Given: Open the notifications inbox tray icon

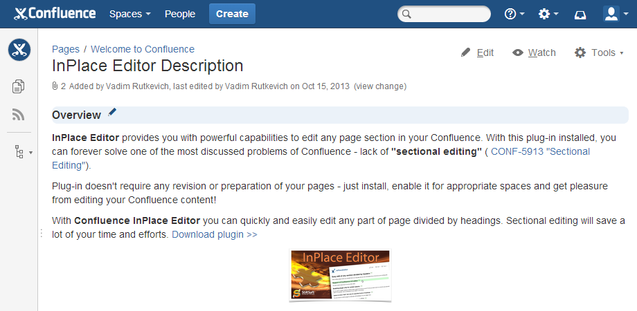Looking at the screenshot, I should pyautogui.click(x=580, y=15).
